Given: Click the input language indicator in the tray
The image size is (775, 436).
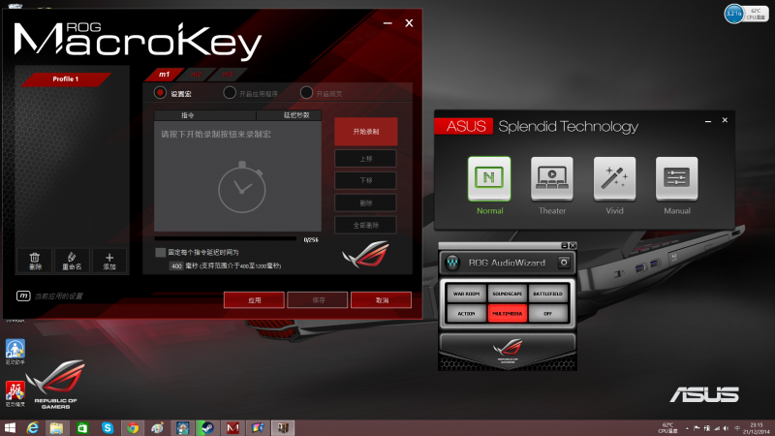Looking at the screenshot, I should 737,428.
